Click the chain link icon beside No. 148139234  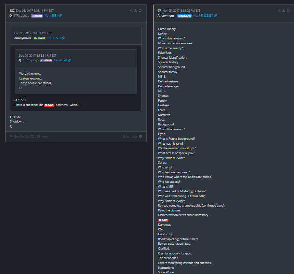[x=215, y=16]
